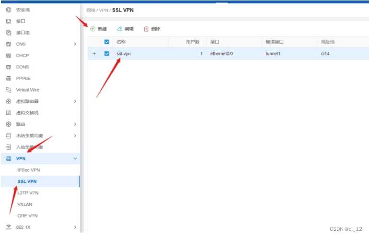Viewport: 369px width, 236px height.
Task: Click the 接口 column header in table
Action: tap(215, 42)
